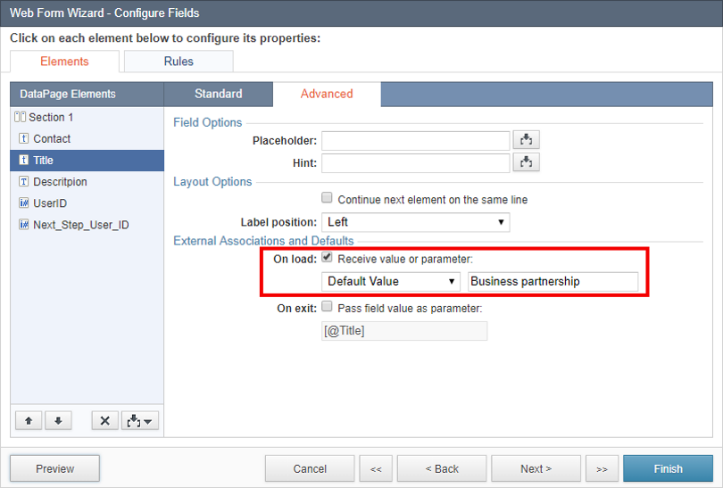Viewport: 723px width, 488px height.
Task: Open the Label position dropdown
Action: coord(415,222)
